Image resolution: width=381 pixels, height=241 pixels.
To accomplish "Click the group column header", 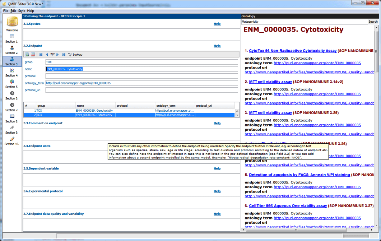I will coord(56,106).
